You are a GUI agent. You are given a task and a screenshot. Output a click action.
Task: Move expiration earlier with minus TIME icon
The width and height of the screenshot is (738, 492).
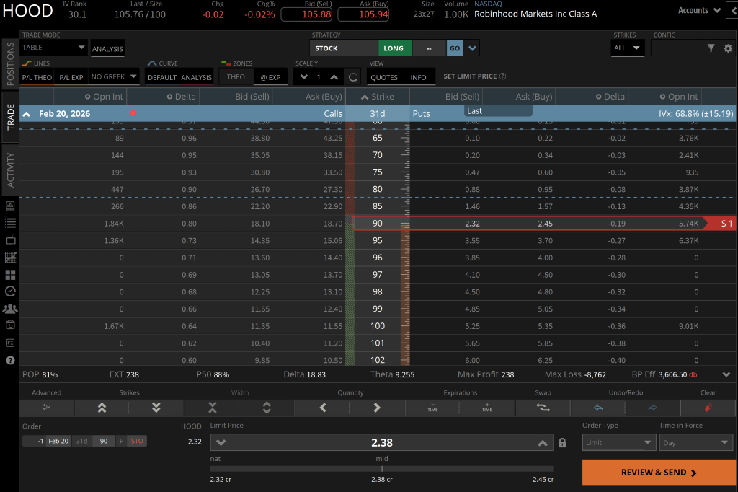(432, 408)
